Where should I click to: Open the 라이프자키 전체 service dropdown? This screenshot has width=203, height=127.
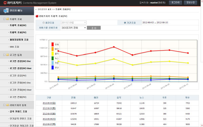(74, 28)
